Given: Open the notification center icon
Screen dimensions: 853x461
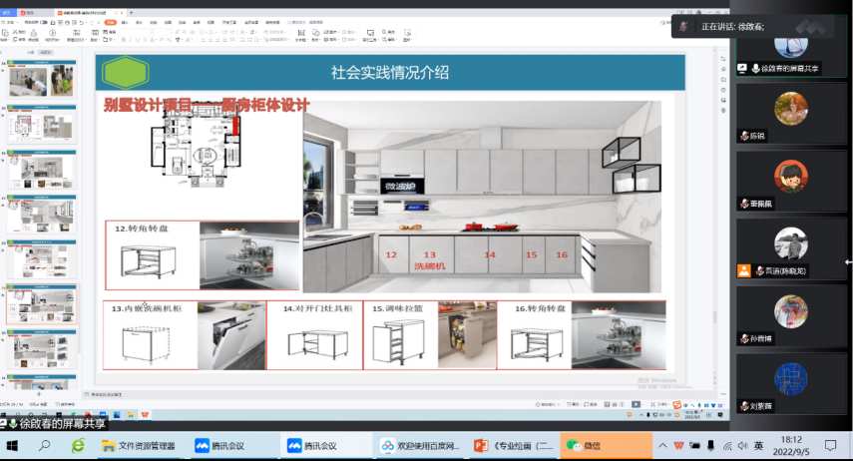Looking at the screenshot, I should (x=830, y=445).
